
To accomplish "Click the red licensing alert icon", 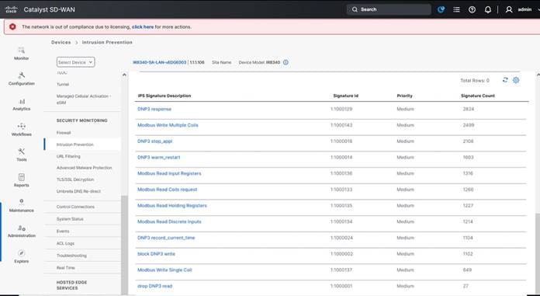I will pyautogui.click(x=12, y=26).
